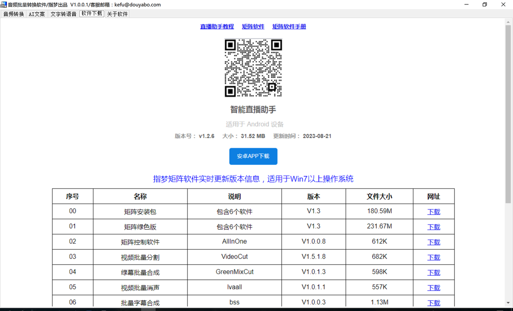Click file size cell 231.67M
Viewport: 513px width, 311px height.
click(x=380, y=226)
